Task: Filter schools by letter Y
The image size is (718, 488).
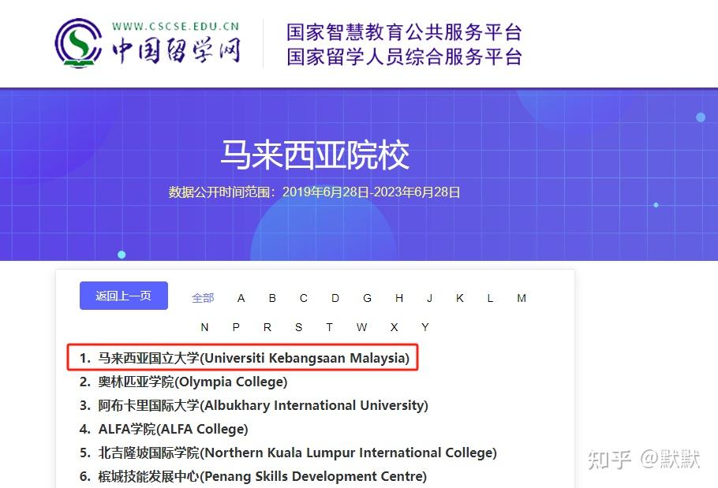Action: coord(424,326)
